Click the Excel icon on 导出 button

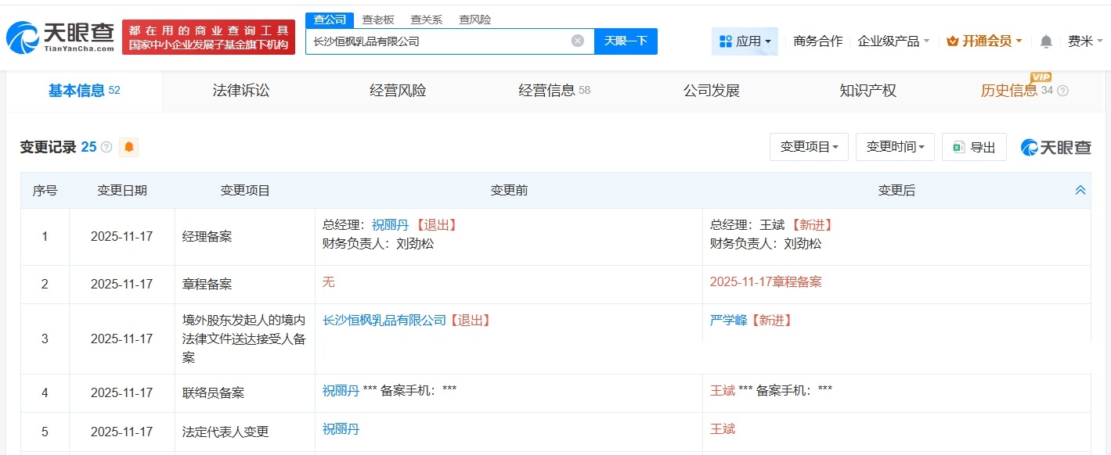(x=961, y=147)
